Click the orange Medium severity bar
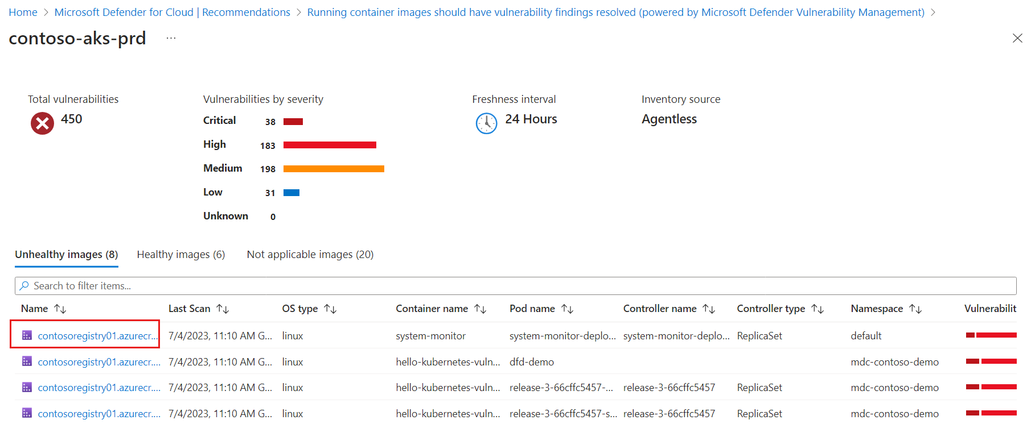The width and height of the screenshot is (1031, 424). [334, 169]
